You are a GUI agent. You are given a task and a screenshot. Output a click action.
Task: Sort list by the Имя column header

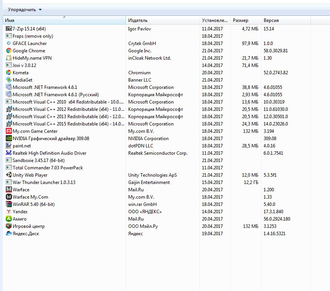[x=64, y=20]
